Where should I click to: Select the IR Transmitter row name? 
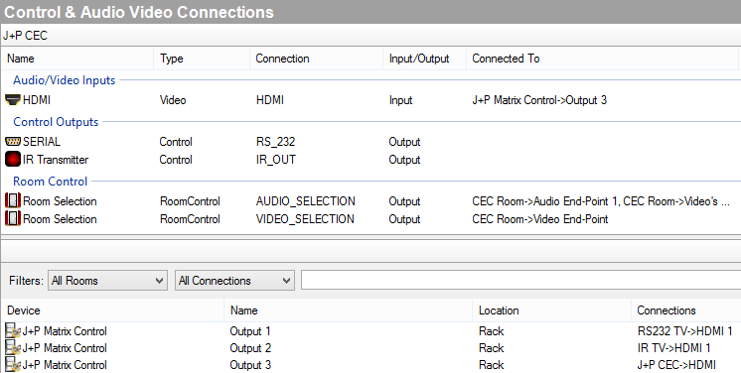[56, 160]
